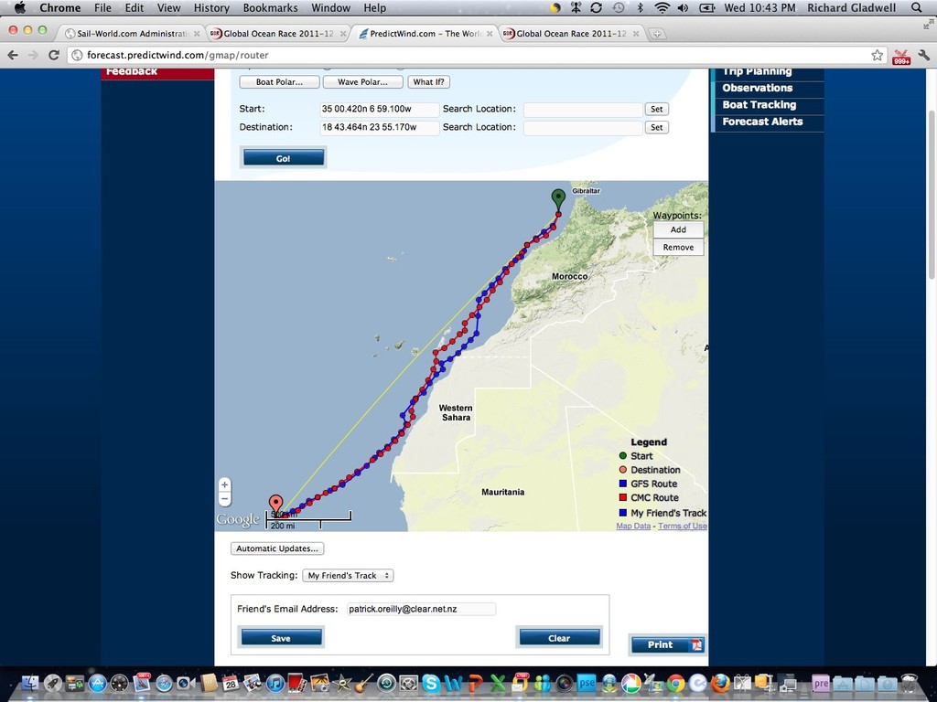The width and height of the screenshot is (937, 702).
Task: Save the friend's email address
Action: tap(281, 638)
